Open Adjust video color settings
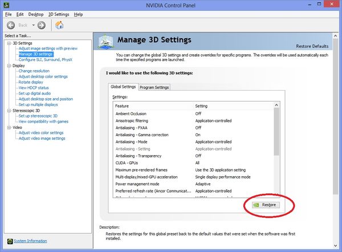 tap(41, 133)
